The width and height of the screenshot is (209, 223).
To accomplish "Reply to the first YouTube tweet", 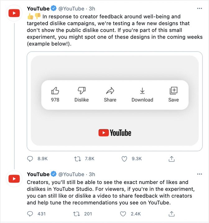I will click(30, 159).
